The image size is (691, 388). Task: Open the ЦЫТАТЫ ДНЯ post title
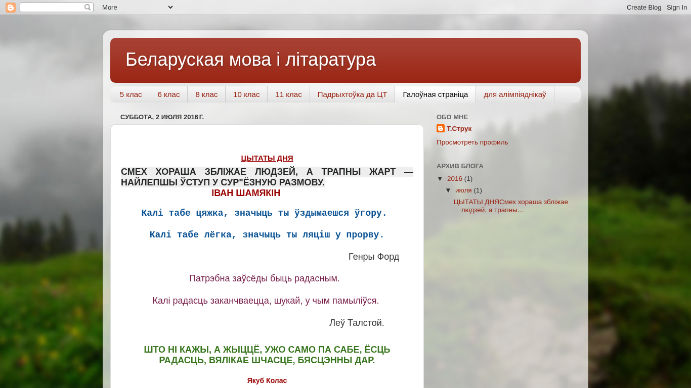tap(267, 158)
